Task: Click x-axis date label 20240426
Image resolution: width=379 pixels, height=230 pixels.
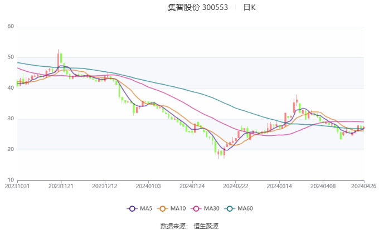Action: point(364,186)
